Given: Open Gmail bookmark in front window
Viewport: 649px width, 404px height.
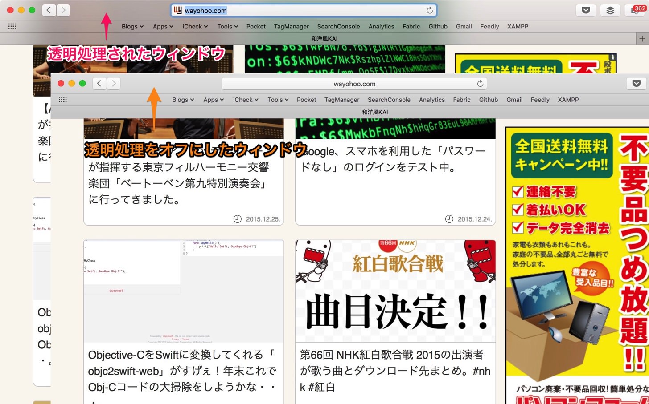Looking at the screenshot, I should tap(514, 100).
